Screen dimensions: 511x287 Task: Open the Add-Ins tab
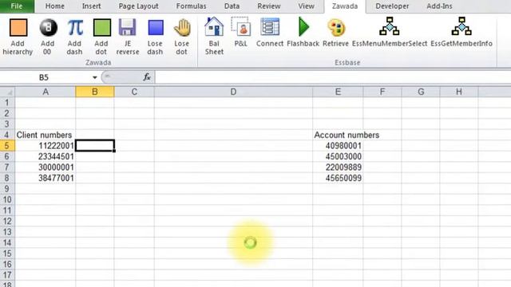pyautogui.click(x=439, y=6)
